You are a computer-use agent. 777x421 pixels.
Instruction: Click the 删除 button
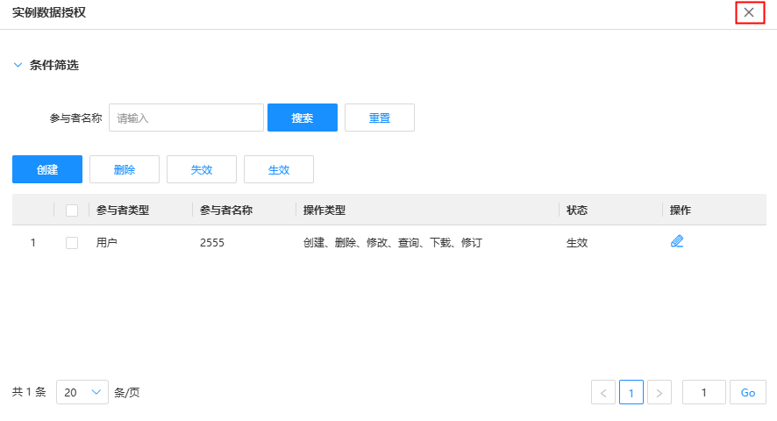point(125,169)
